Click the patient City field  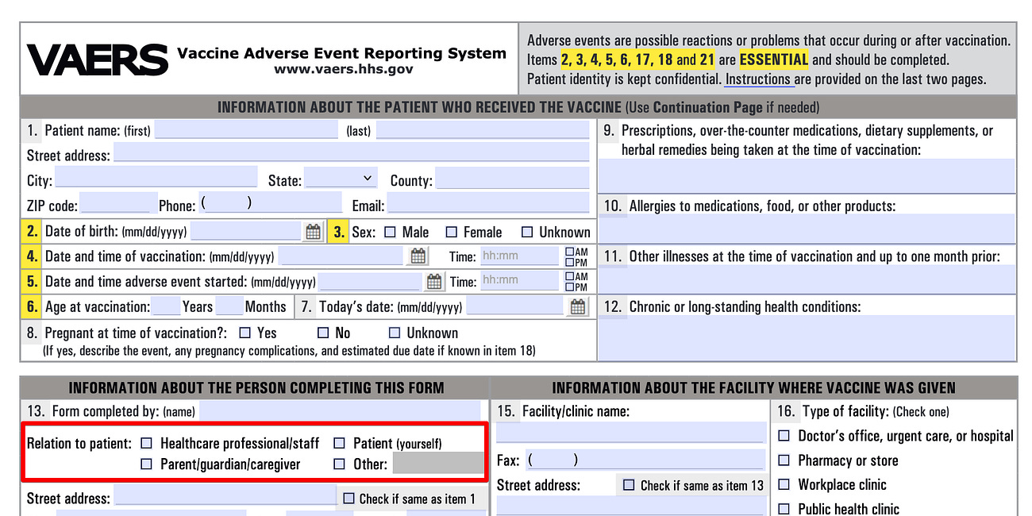point(156,178)
